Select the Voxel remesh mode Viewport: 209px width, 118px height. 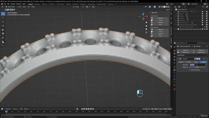coord(203,62)
